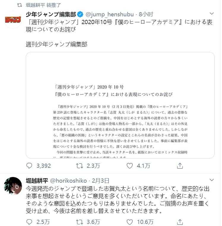Open the 少年ジャンプ編集部 profile avatar
The width and height of the screenshot is (222, 226).
click(x=13, y=20)
